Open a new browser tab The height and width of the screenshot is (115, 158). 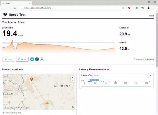click(x=34, y=3)
